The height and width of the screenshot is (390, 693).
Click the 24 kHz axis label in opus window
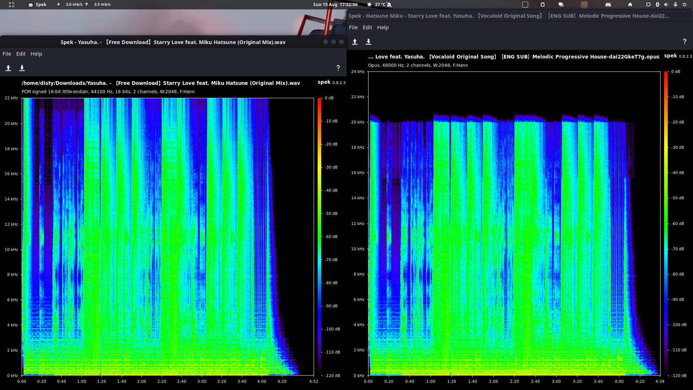(x=358, y=71)
